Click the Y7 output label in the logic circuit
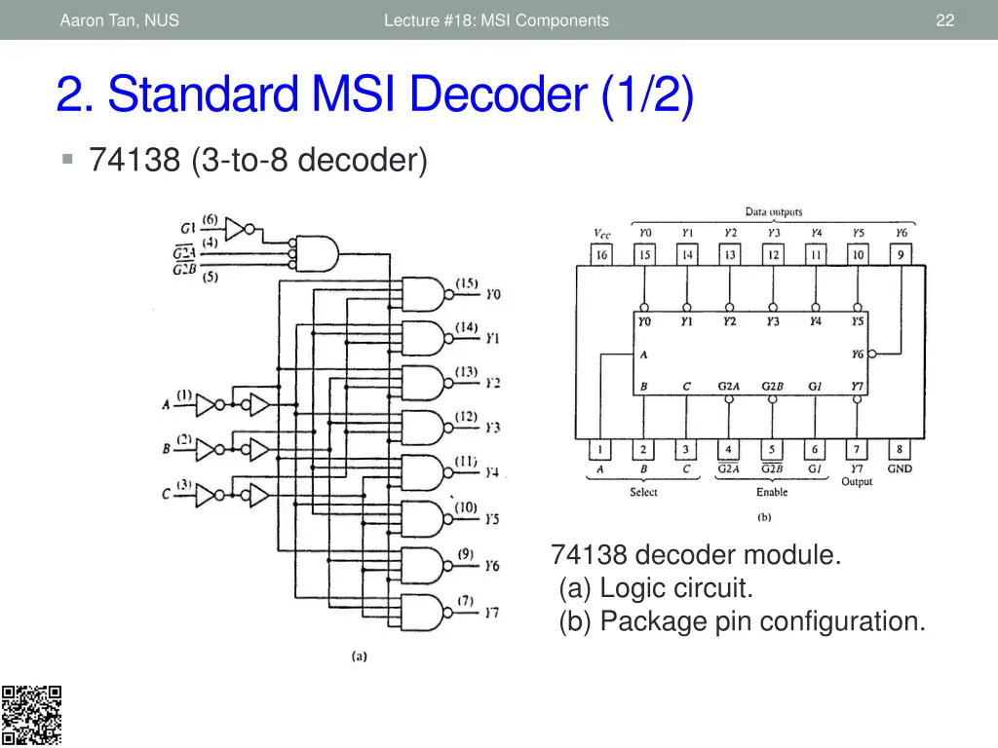Screen dimensions: 998x748 [492, 614]
